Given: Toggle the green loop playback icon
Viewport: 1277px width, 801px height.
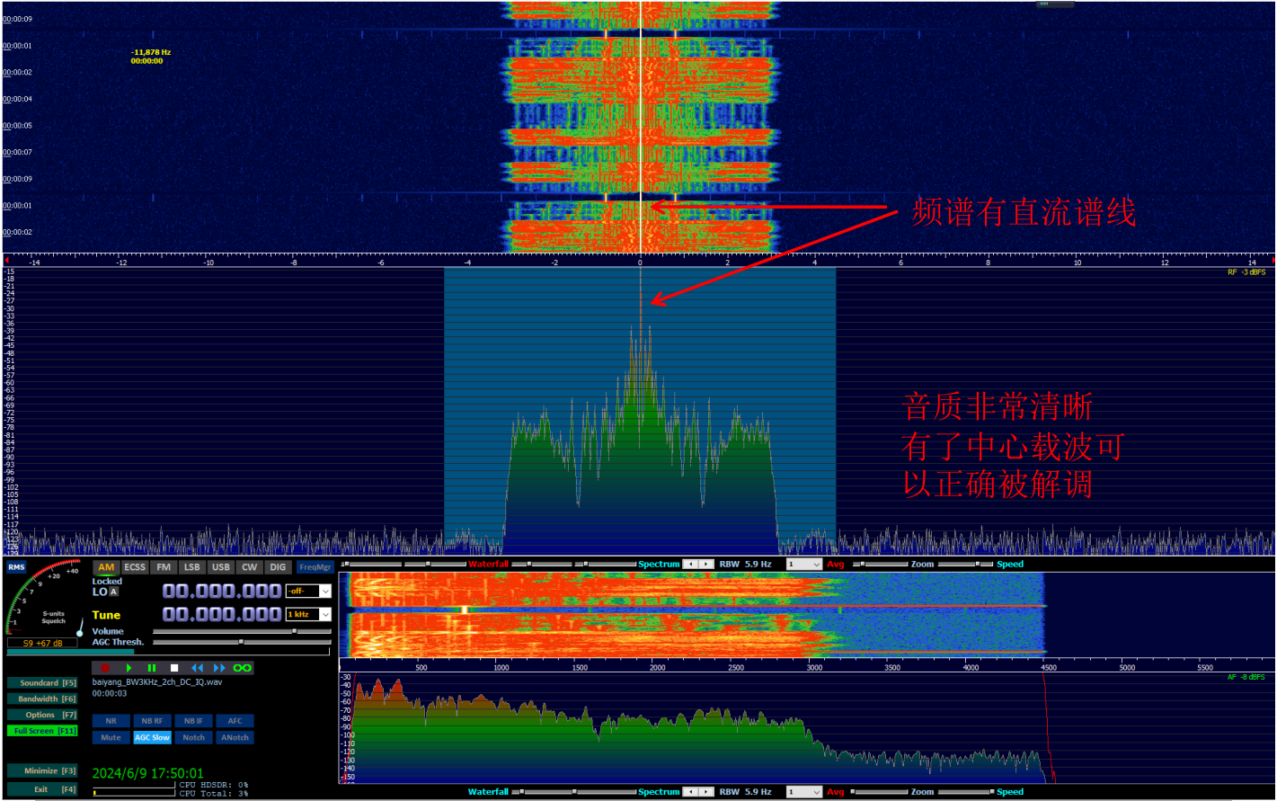Looking at the screenshot, I should pos(242,668).
